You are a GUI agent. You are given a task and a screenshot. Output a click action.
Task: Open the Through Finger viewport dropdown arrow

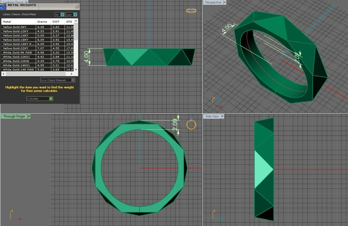tap(29, 116)
